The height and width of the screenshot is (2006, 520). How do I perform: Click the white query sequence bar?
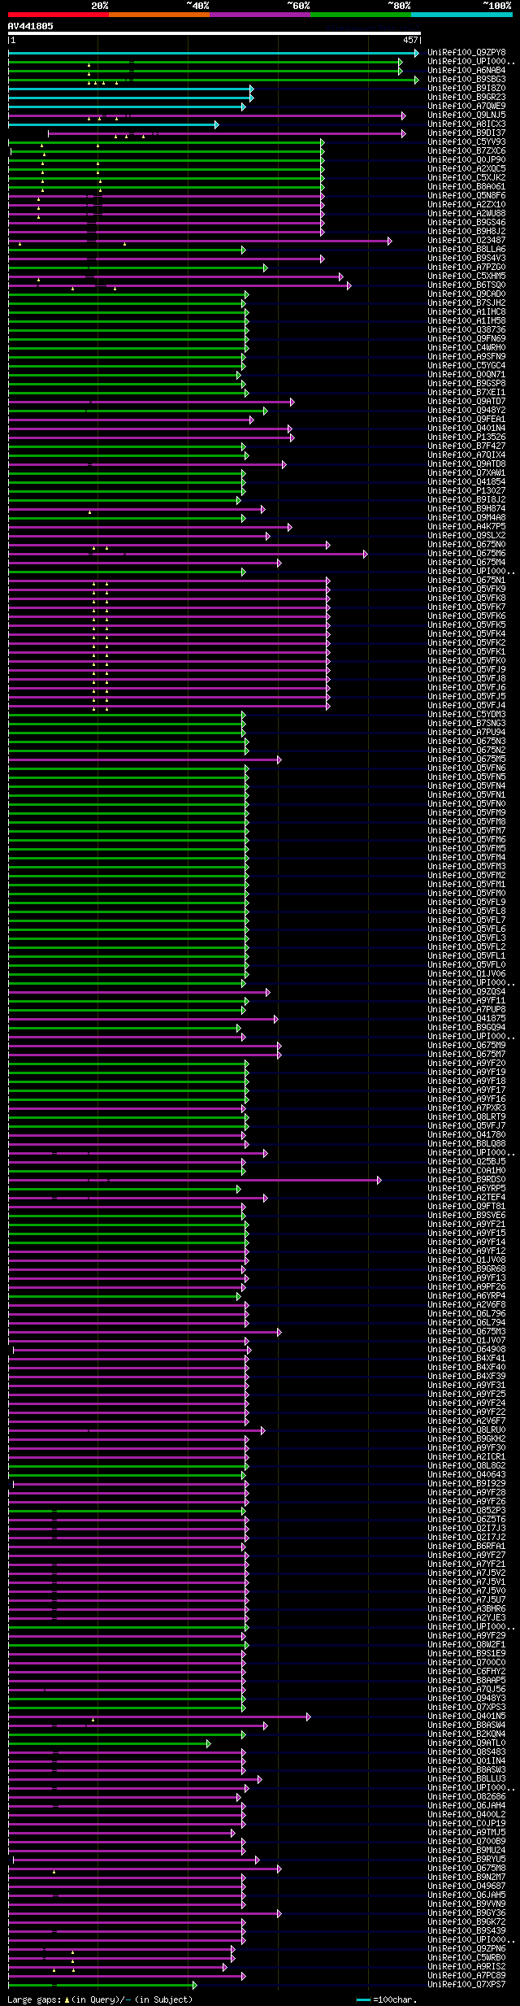point(214,33)
